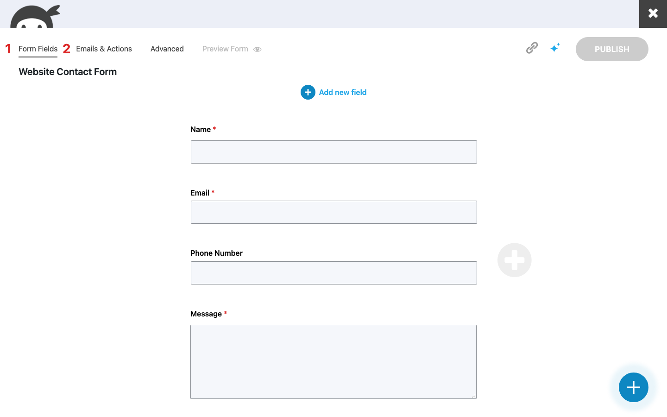Click the blue sparkle AI icon

555,48
